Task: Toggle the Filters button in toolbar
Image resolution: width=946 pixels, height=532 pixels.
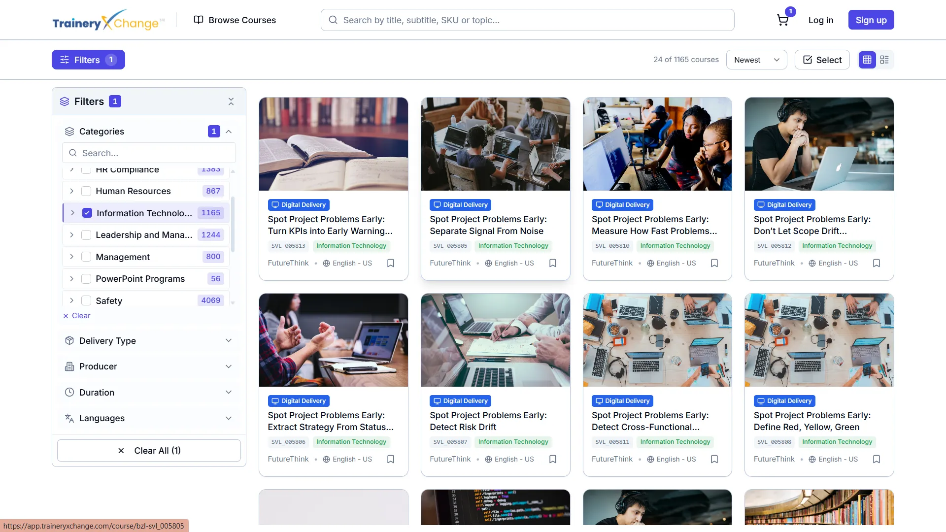Action: [x=88, y=60]
